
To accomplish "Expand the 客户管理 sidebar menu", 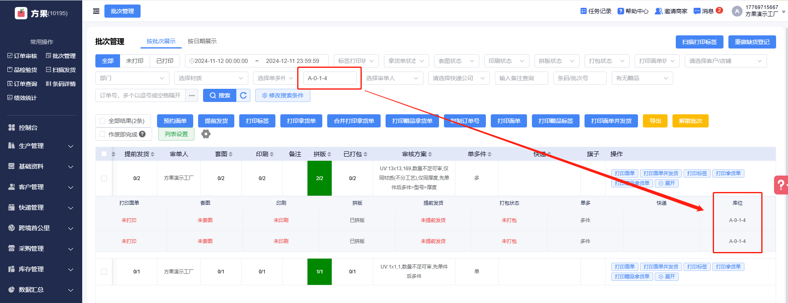I will click(41, 187).
